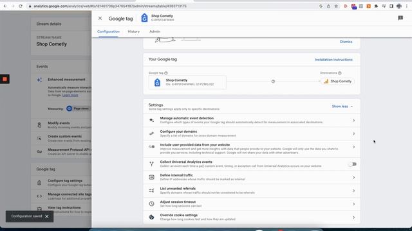Select the Configuration tab
This screenshot has height=231, width=412.
pos(108,31)
